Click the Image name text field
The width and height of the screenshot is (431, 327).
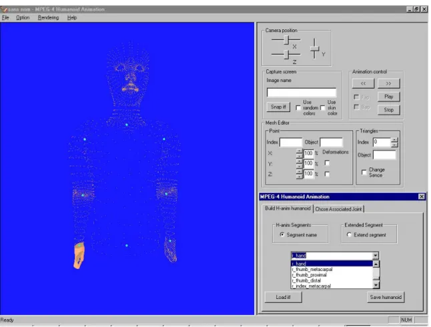[302, 92]
